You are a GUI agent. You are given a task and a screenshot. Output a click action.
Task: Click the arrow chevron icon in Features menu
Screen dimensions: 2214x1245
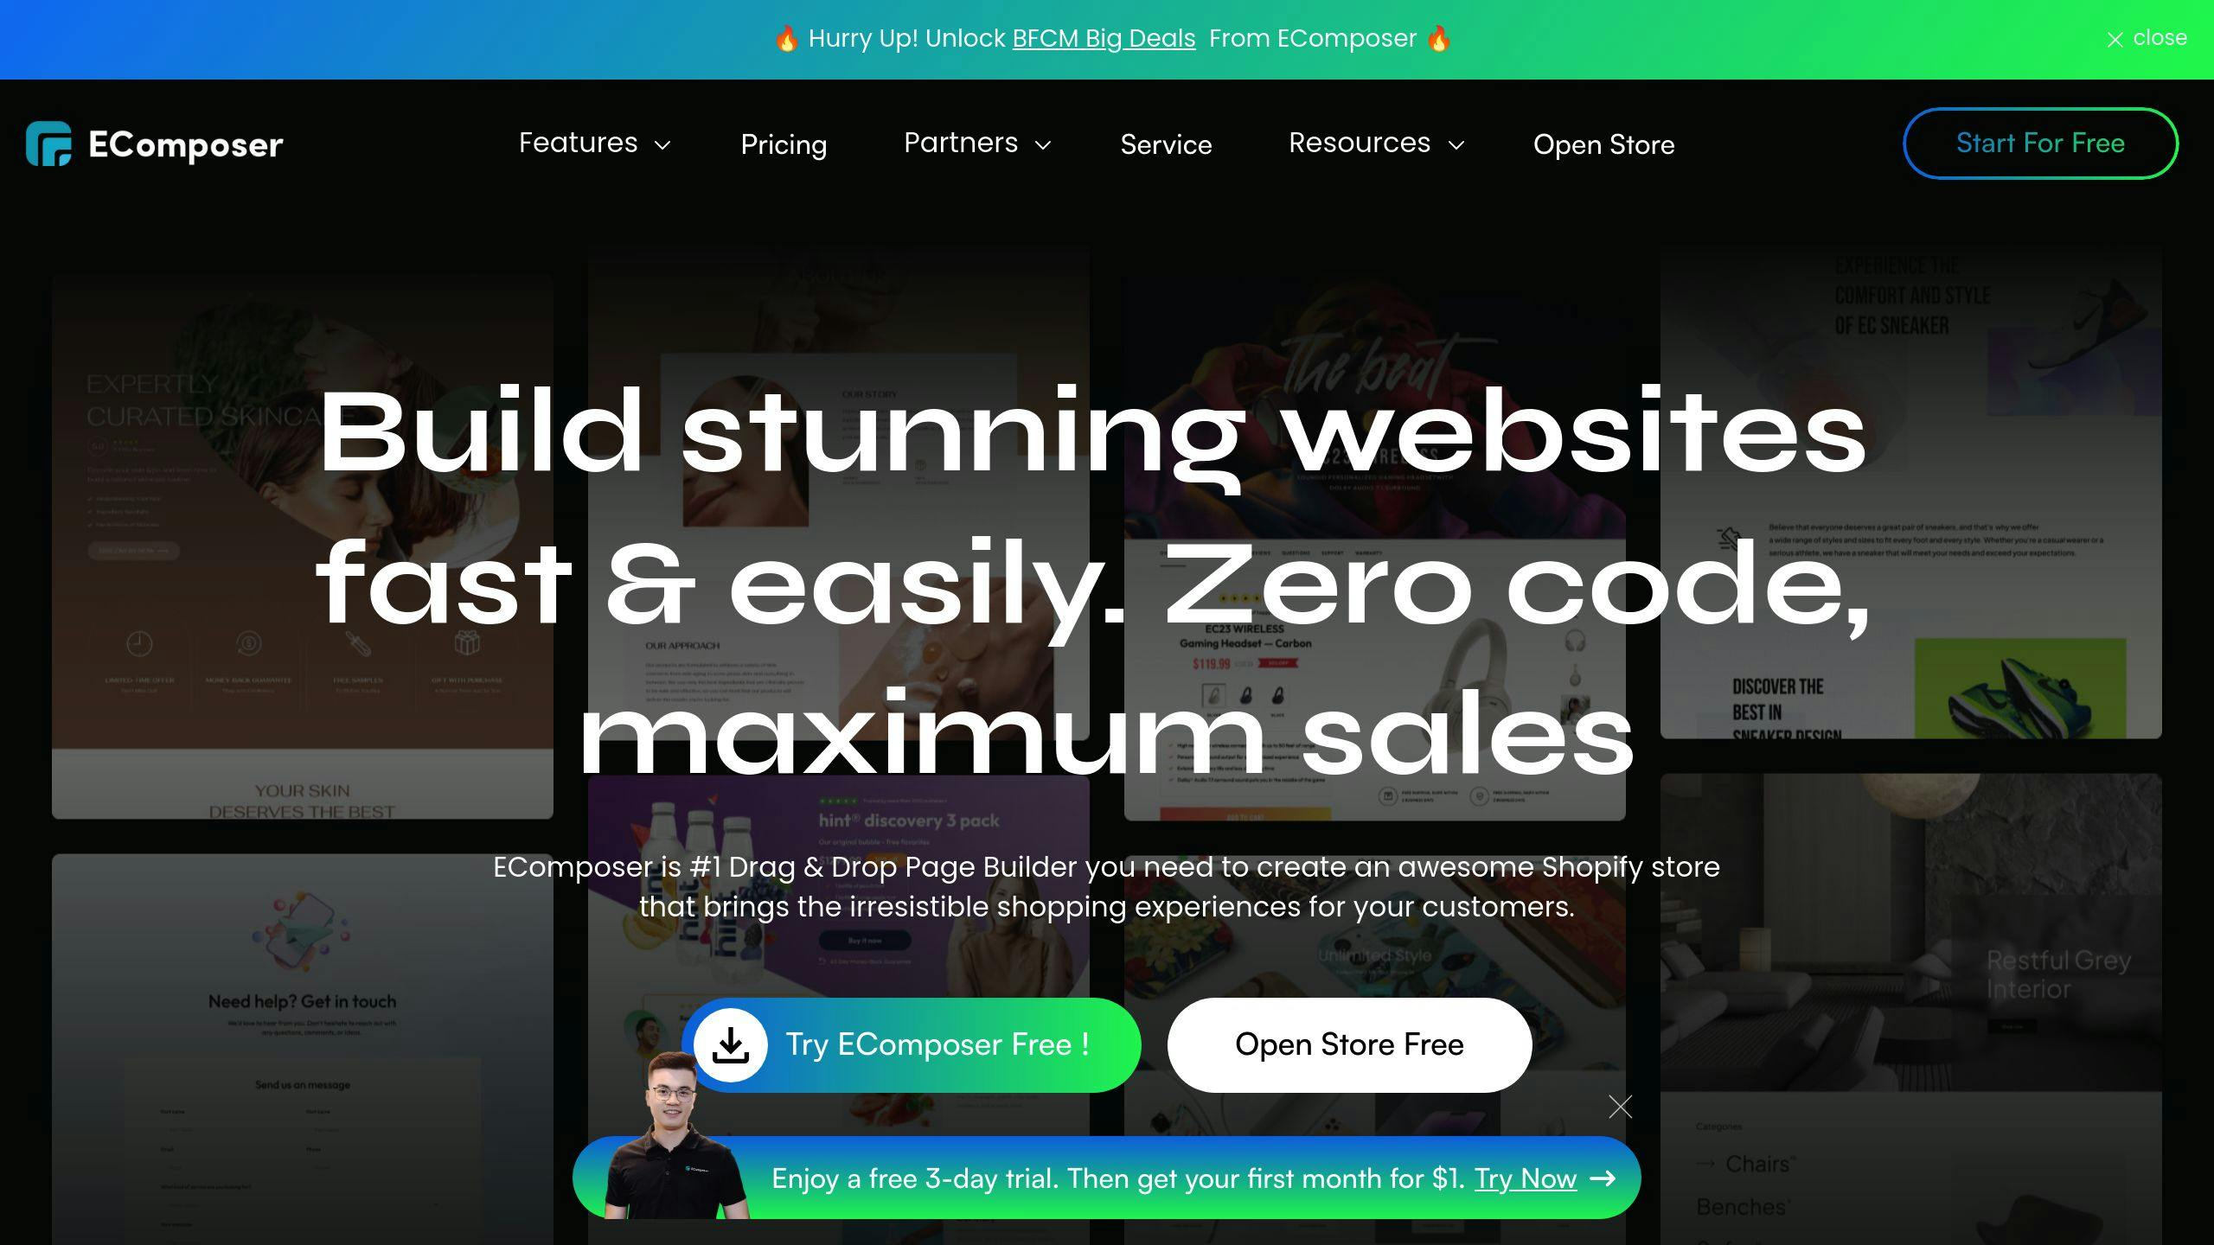[663, 144]
